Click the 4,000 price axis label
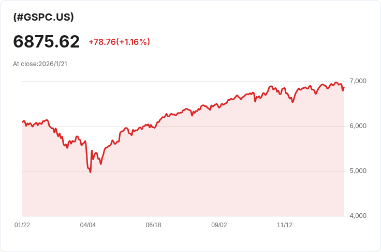This screenshot has width=381, height=252. 358,216
